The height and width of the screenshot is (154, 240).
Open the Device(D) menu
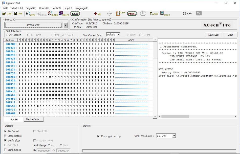pyautogui.click(x=44, y=8)
